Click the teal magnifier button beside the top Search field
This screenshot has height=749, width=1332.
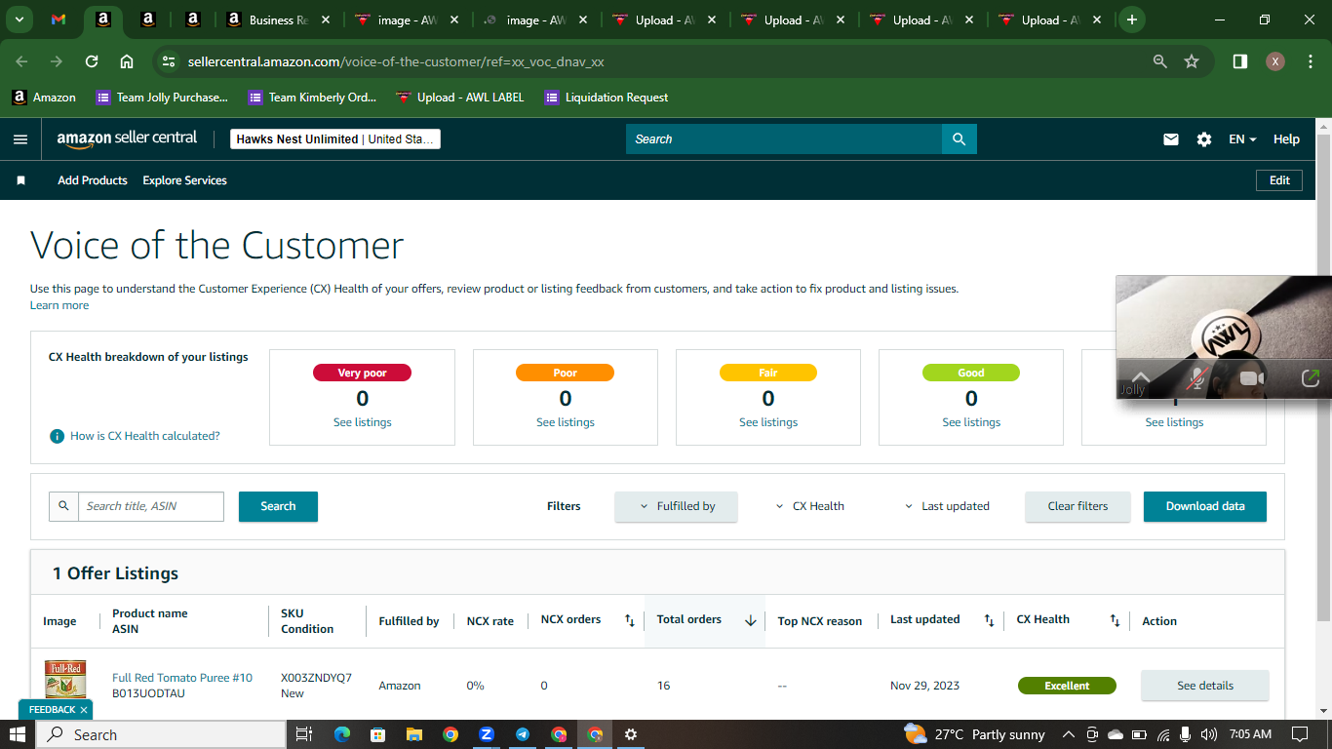click(x=960, y=139)
